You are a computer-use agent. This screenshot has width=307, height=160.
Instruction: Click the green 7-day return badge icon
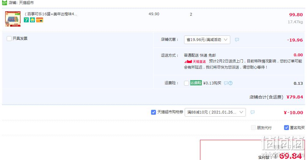[x=26, y=20]
